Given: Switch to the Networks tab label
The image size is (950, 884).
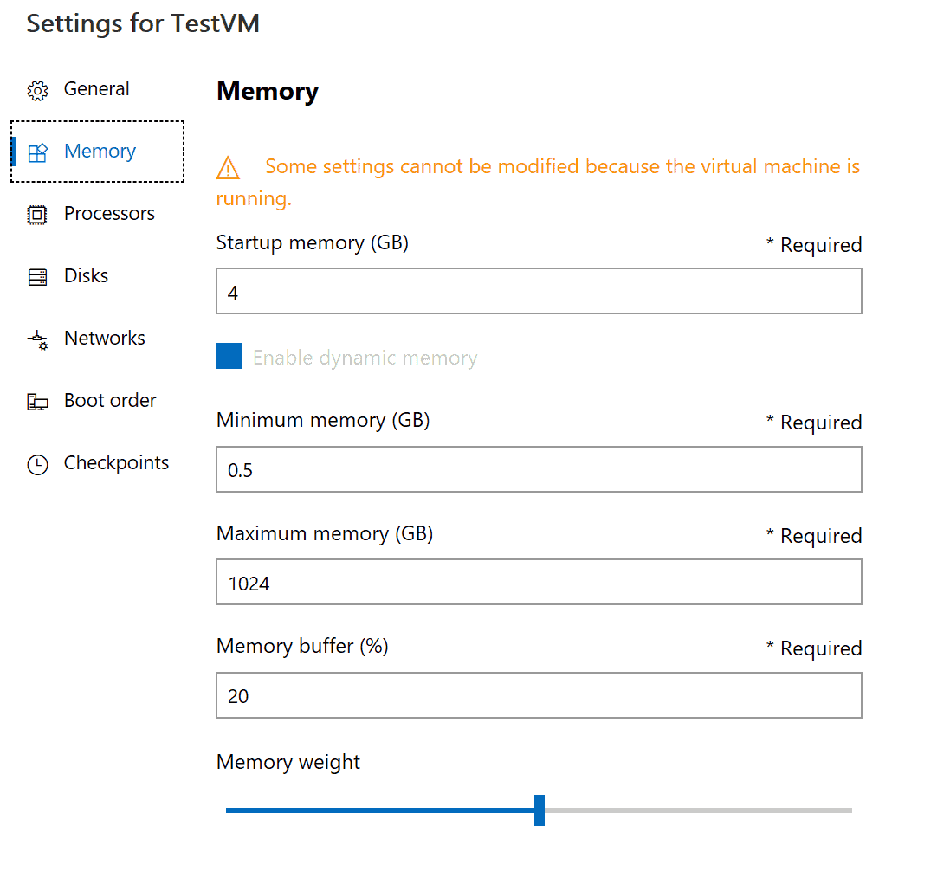Looking at the screenshot, I should click(104, 339).
